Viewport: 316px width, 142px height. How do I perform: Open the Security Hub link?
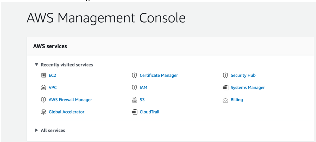pos(243,76)
